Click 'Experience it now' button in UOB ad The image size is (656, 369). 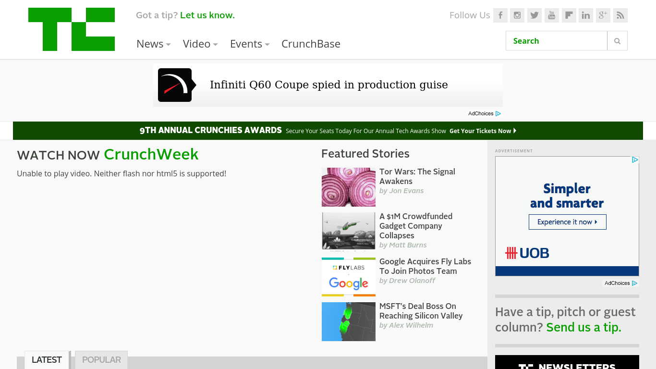(568, 222)
